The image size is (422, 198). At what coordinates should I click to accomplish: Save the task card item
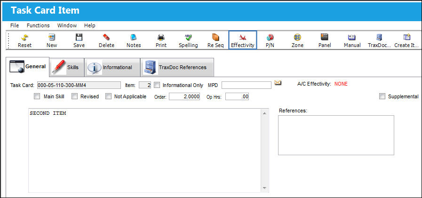(x=79, y=40)
